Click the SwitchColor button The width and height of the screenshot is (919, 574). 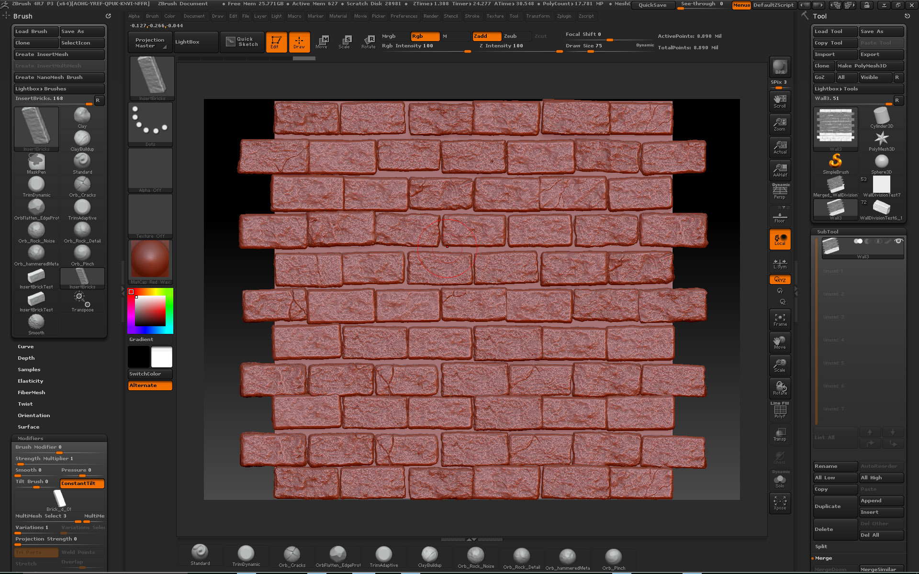point(150,374)
